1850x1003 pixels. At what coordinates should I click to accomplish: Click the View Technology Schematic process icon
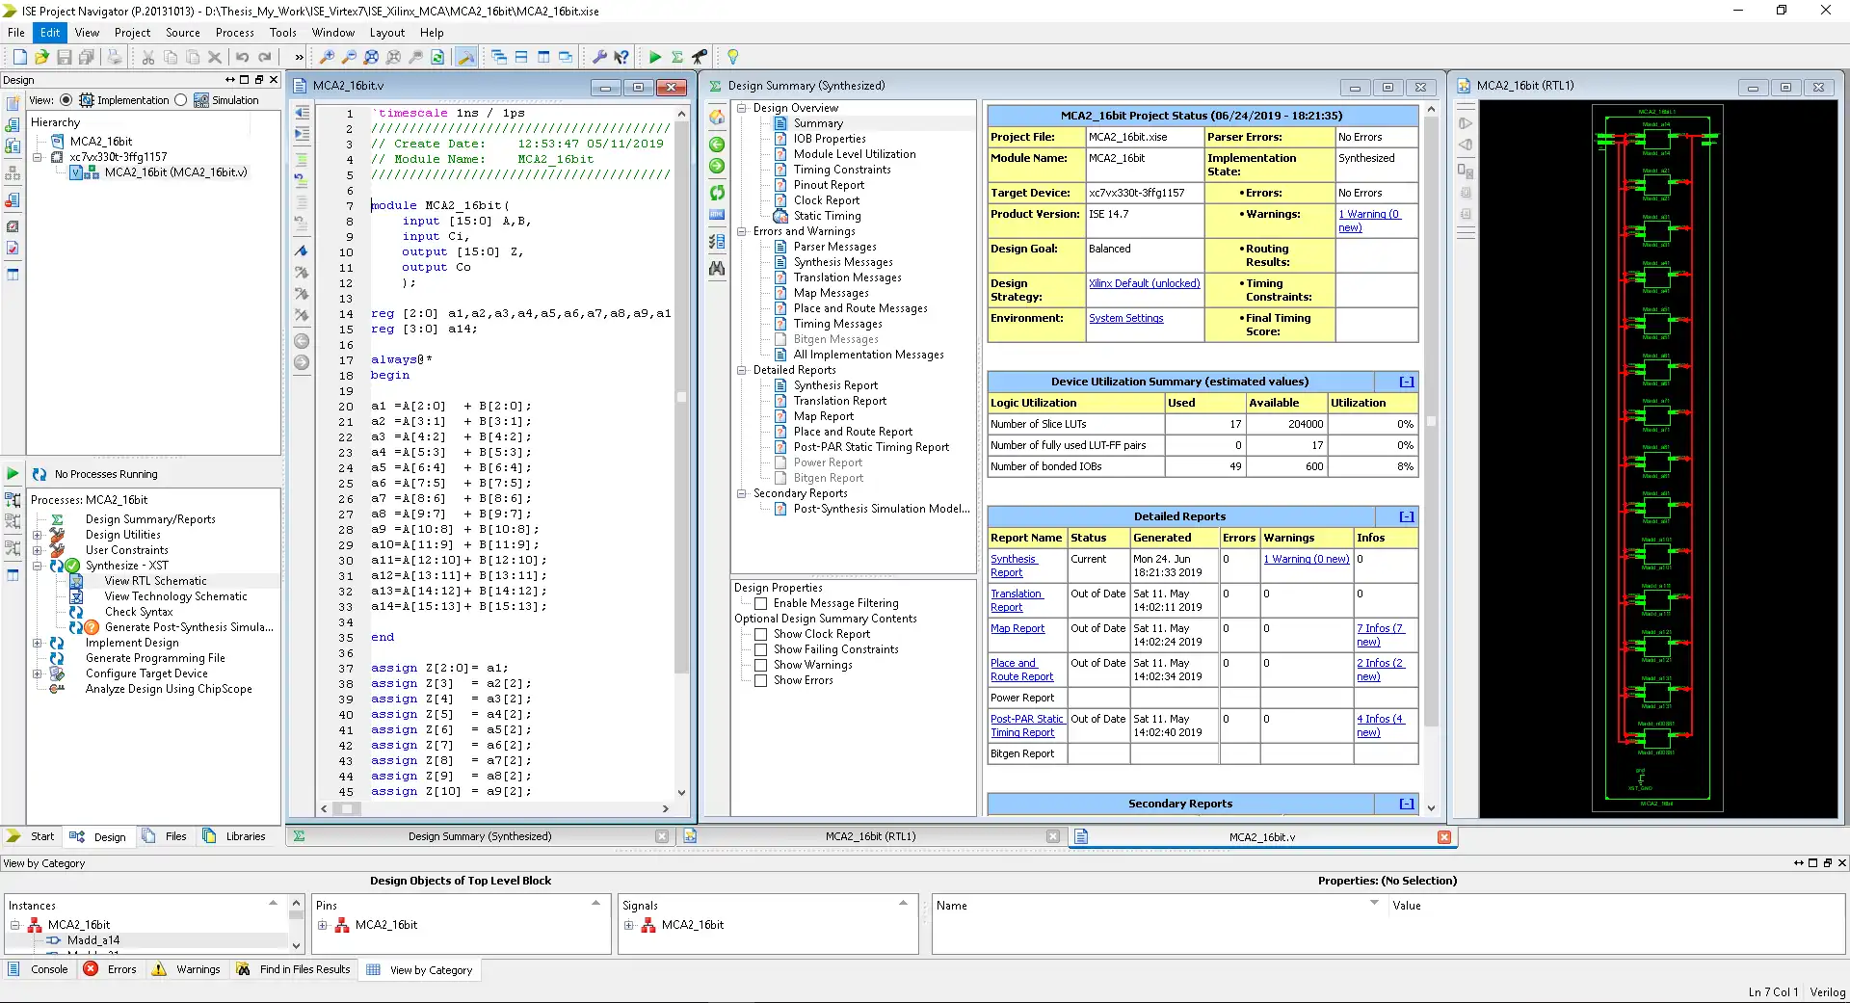coord(76,596)
